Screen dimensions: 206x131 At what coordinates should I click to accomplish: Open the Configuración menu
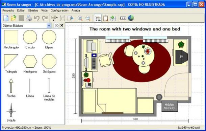(59, 10)
